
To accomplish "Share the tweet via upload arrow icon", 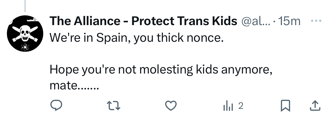I will pyautogui.click(x=315, y=106).
